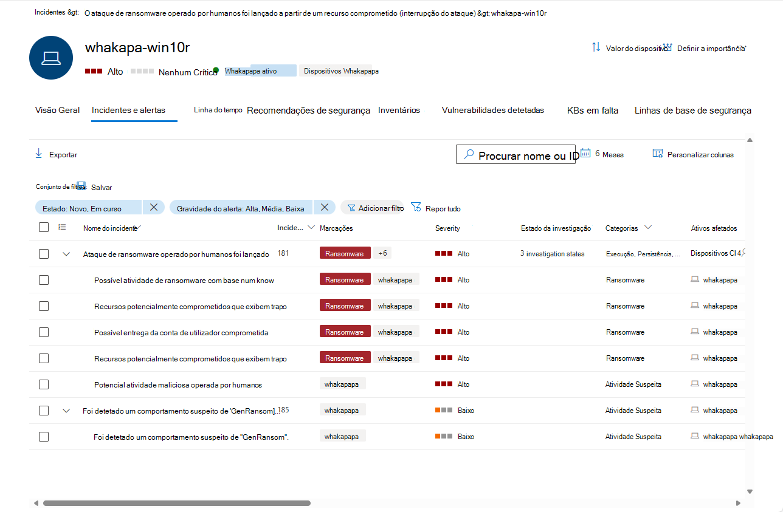Click the Estado da investigação column header

click(556, 228)
